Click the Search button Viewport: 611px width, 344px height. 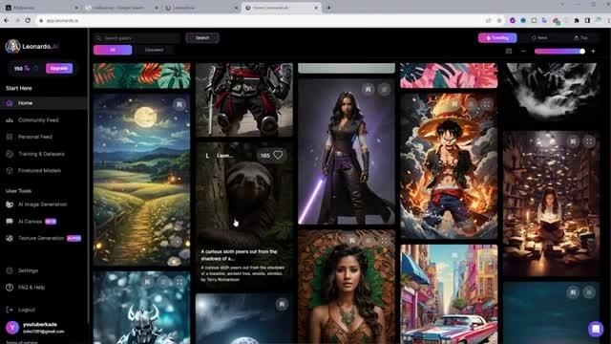pyautogui.click(x=202, y=38)
